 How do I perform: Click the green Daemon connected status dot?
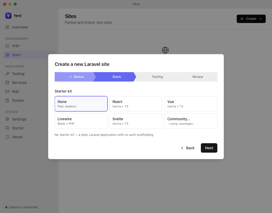[6, 207]
